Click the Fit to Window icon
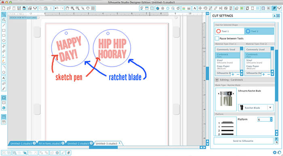 (93, 8)
